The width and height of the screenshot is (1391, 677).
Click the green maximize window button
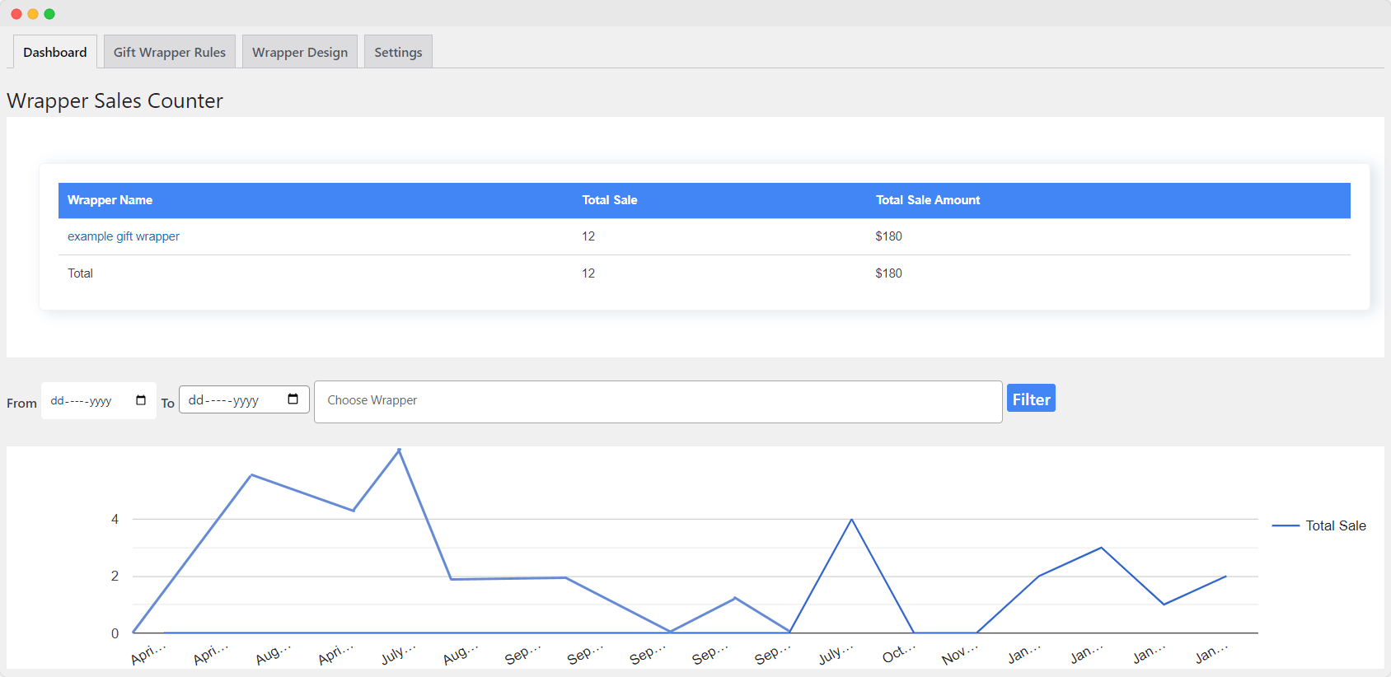(49, 14)
